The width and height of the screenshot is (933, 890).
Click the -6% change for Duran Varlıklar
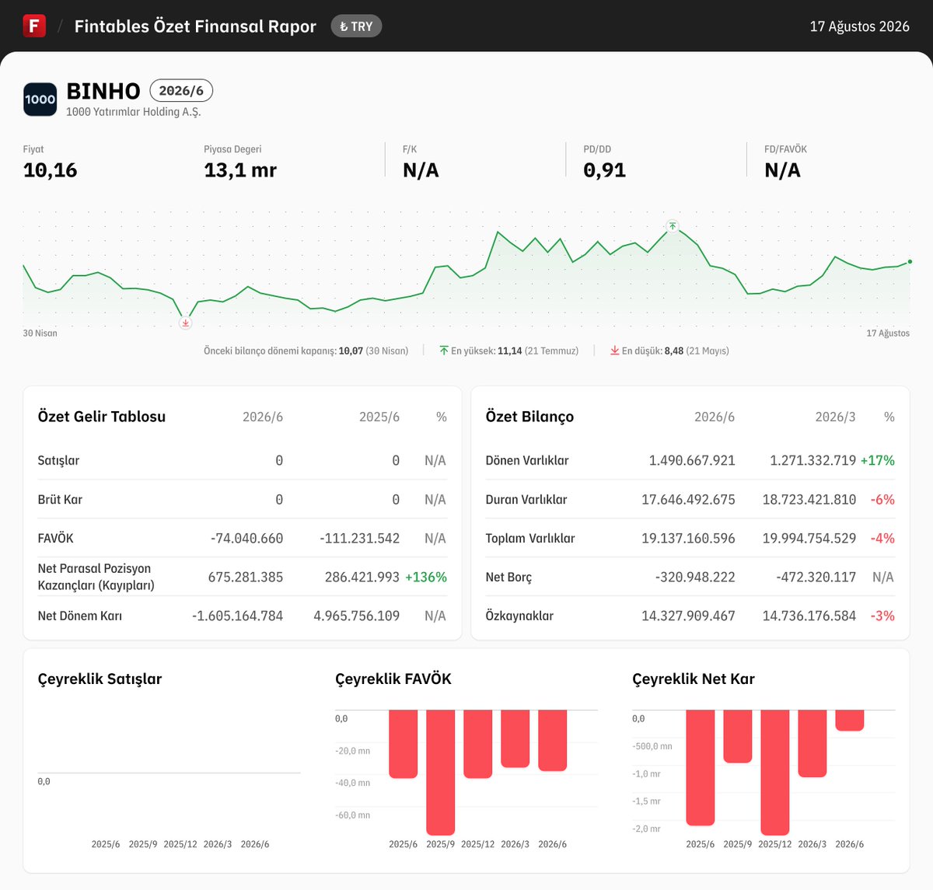point(882,499)
